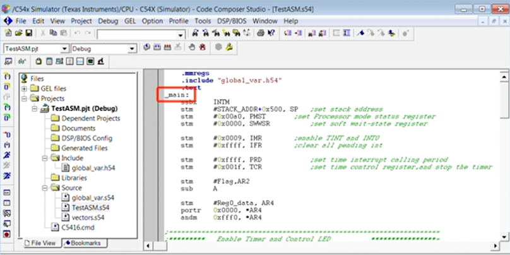Click the editor vertical scrollbar up arrow

(504, 77)
